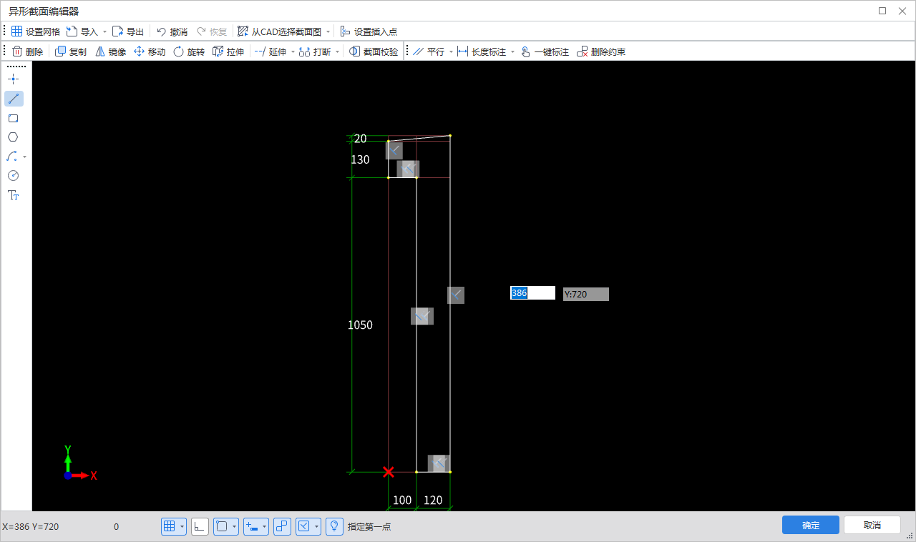This screenshot has width=916, height=542.
Task: Select the 延伸 extend tool
Action: [271, 51]
